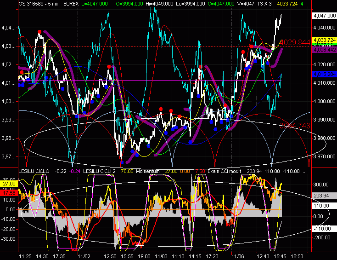337x260 pixels.
Task: Click the -30.00 lower left axis label
Action: click(9, 239)
